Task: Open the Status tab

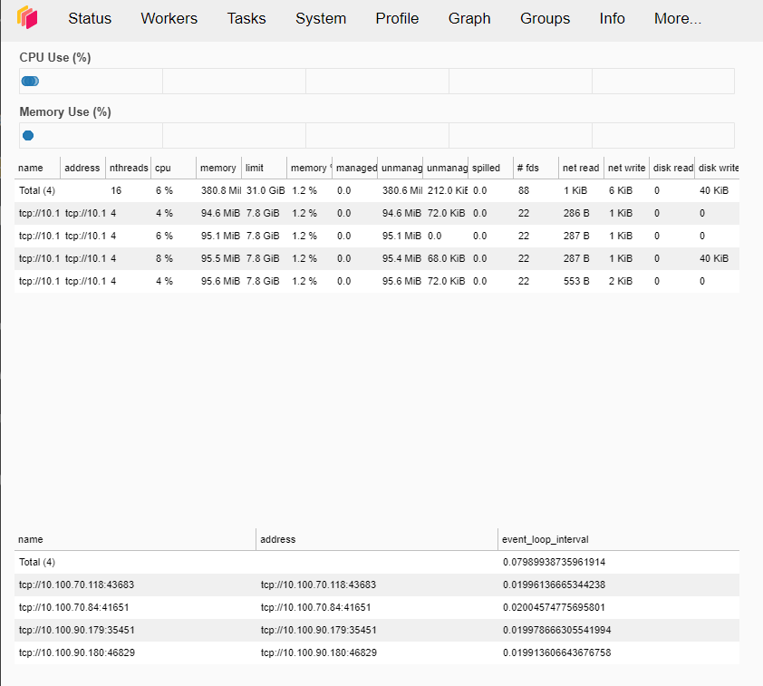Action: 90,18
